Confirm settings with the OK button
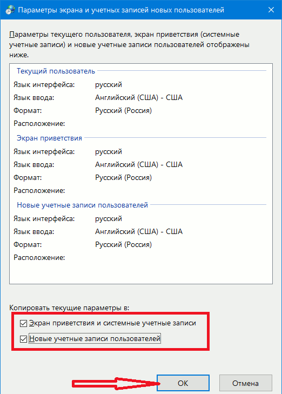282x394 pixels. coord(183,383)
